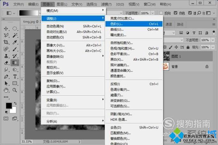The image size is (218, 145).
Task: Choose 曲线(U) Curves adjustment
Action: click(x=134, y=30)
